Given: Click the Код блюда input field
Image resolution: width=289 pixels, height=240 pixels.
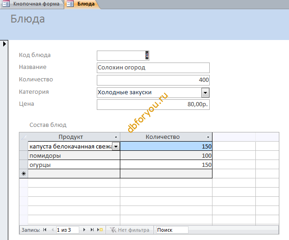Looking at the screenshot, I should [123, 56].
